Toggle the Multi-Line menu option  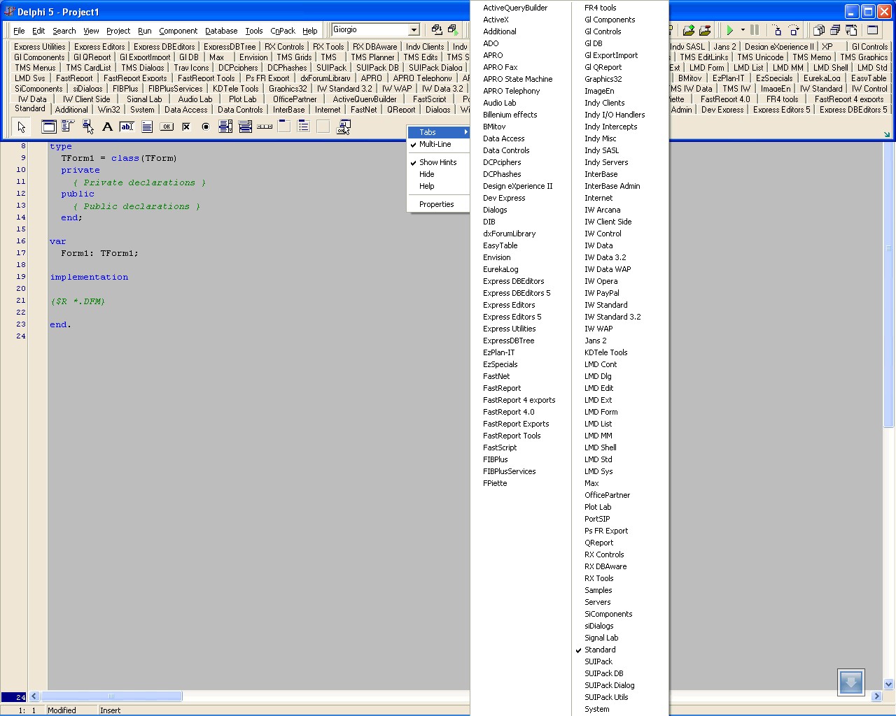pyautogui.click(x=435, y=144)
